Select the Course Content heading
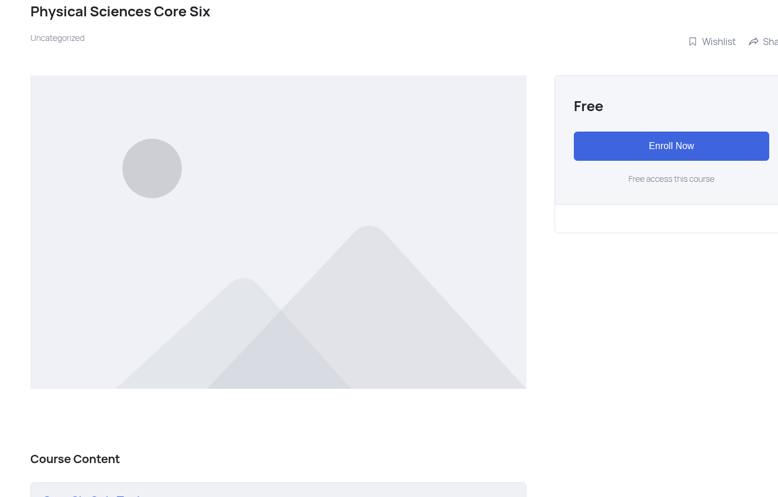Image resolution: width=778 pixels, height=497 pixels. pyautogui.click(x=75, y=459)
